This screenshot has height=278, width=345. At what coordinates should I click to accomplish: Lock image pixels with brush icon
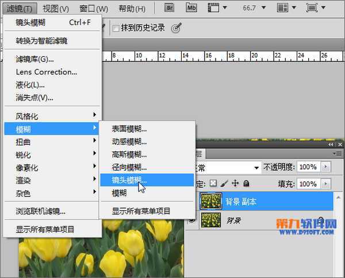coord(224,184)
